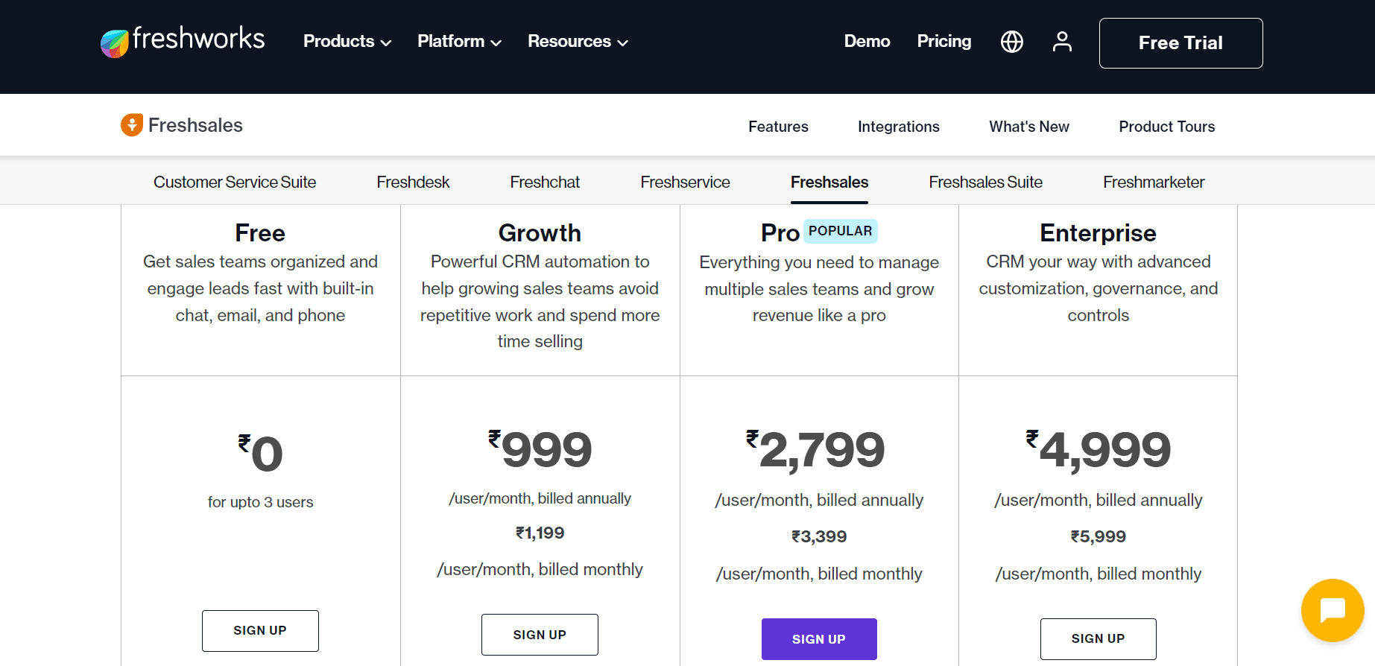Open the user account icon
The image size is (1375, 666).
pyautogui.click(x=1062, y=42)
